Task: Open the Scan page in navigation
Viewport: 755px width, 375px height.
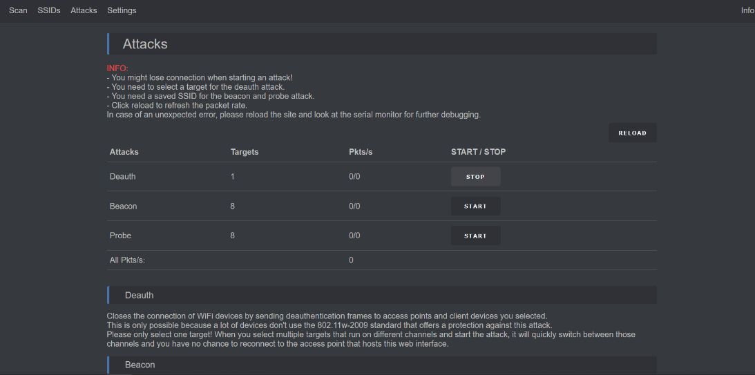Action: point(18,10)
